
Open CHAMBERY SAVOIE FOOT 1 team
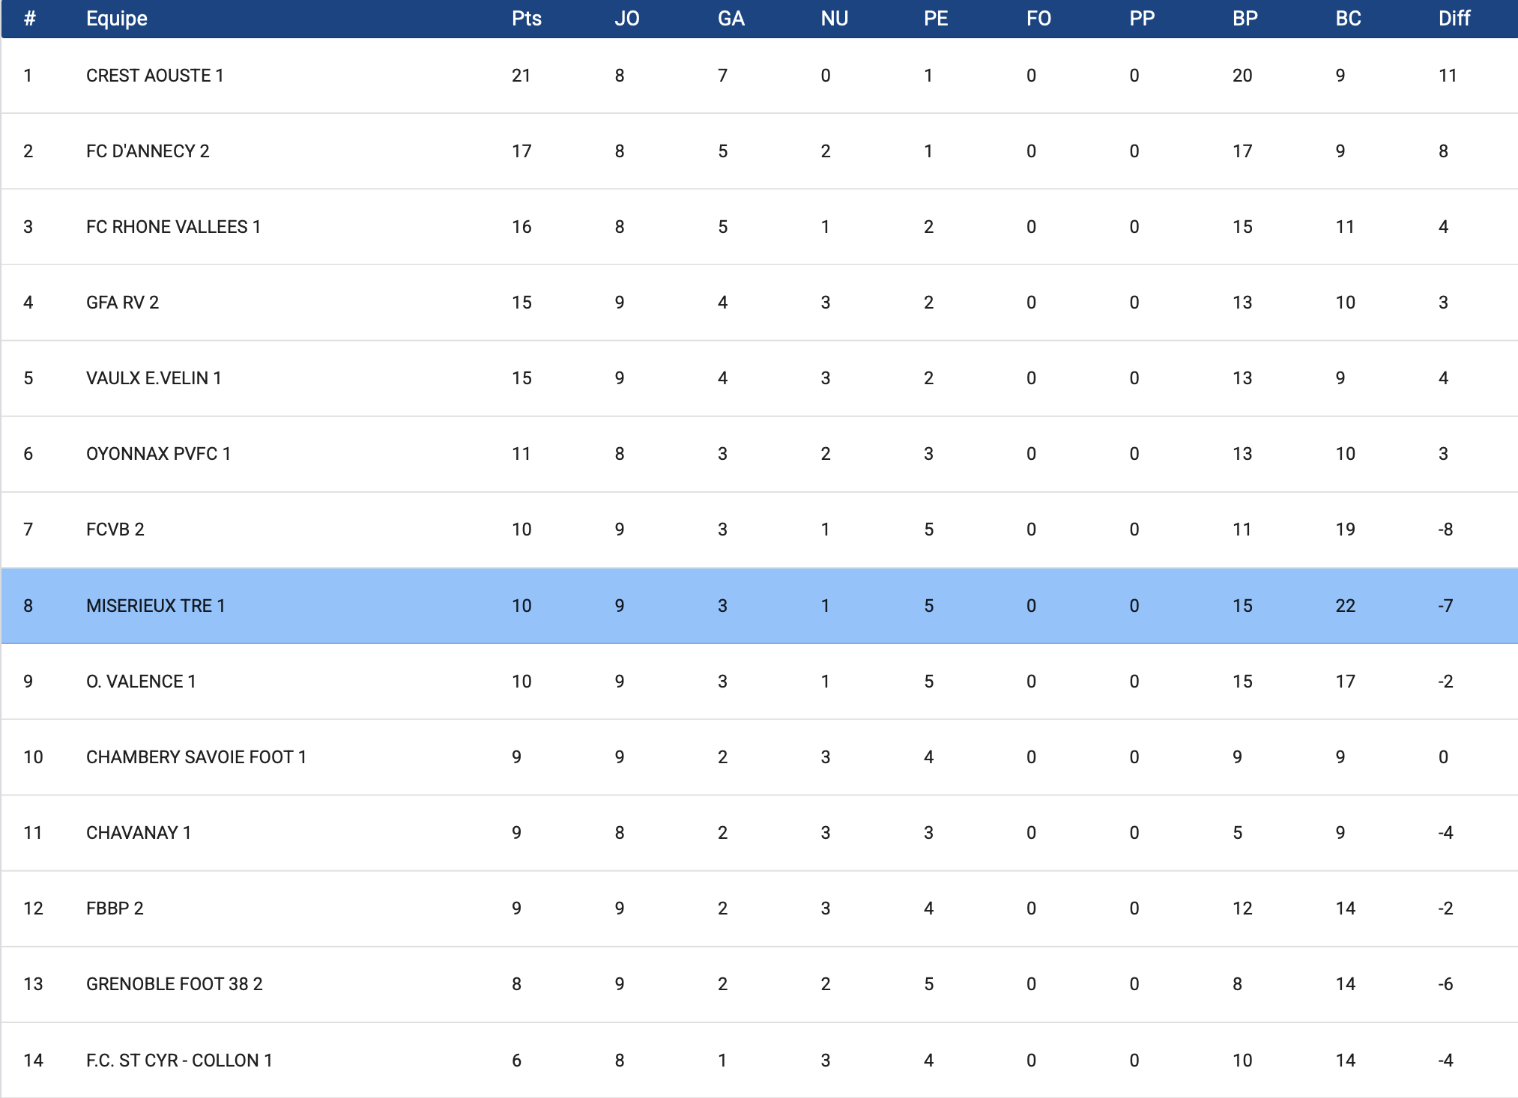tap(196, 757)
